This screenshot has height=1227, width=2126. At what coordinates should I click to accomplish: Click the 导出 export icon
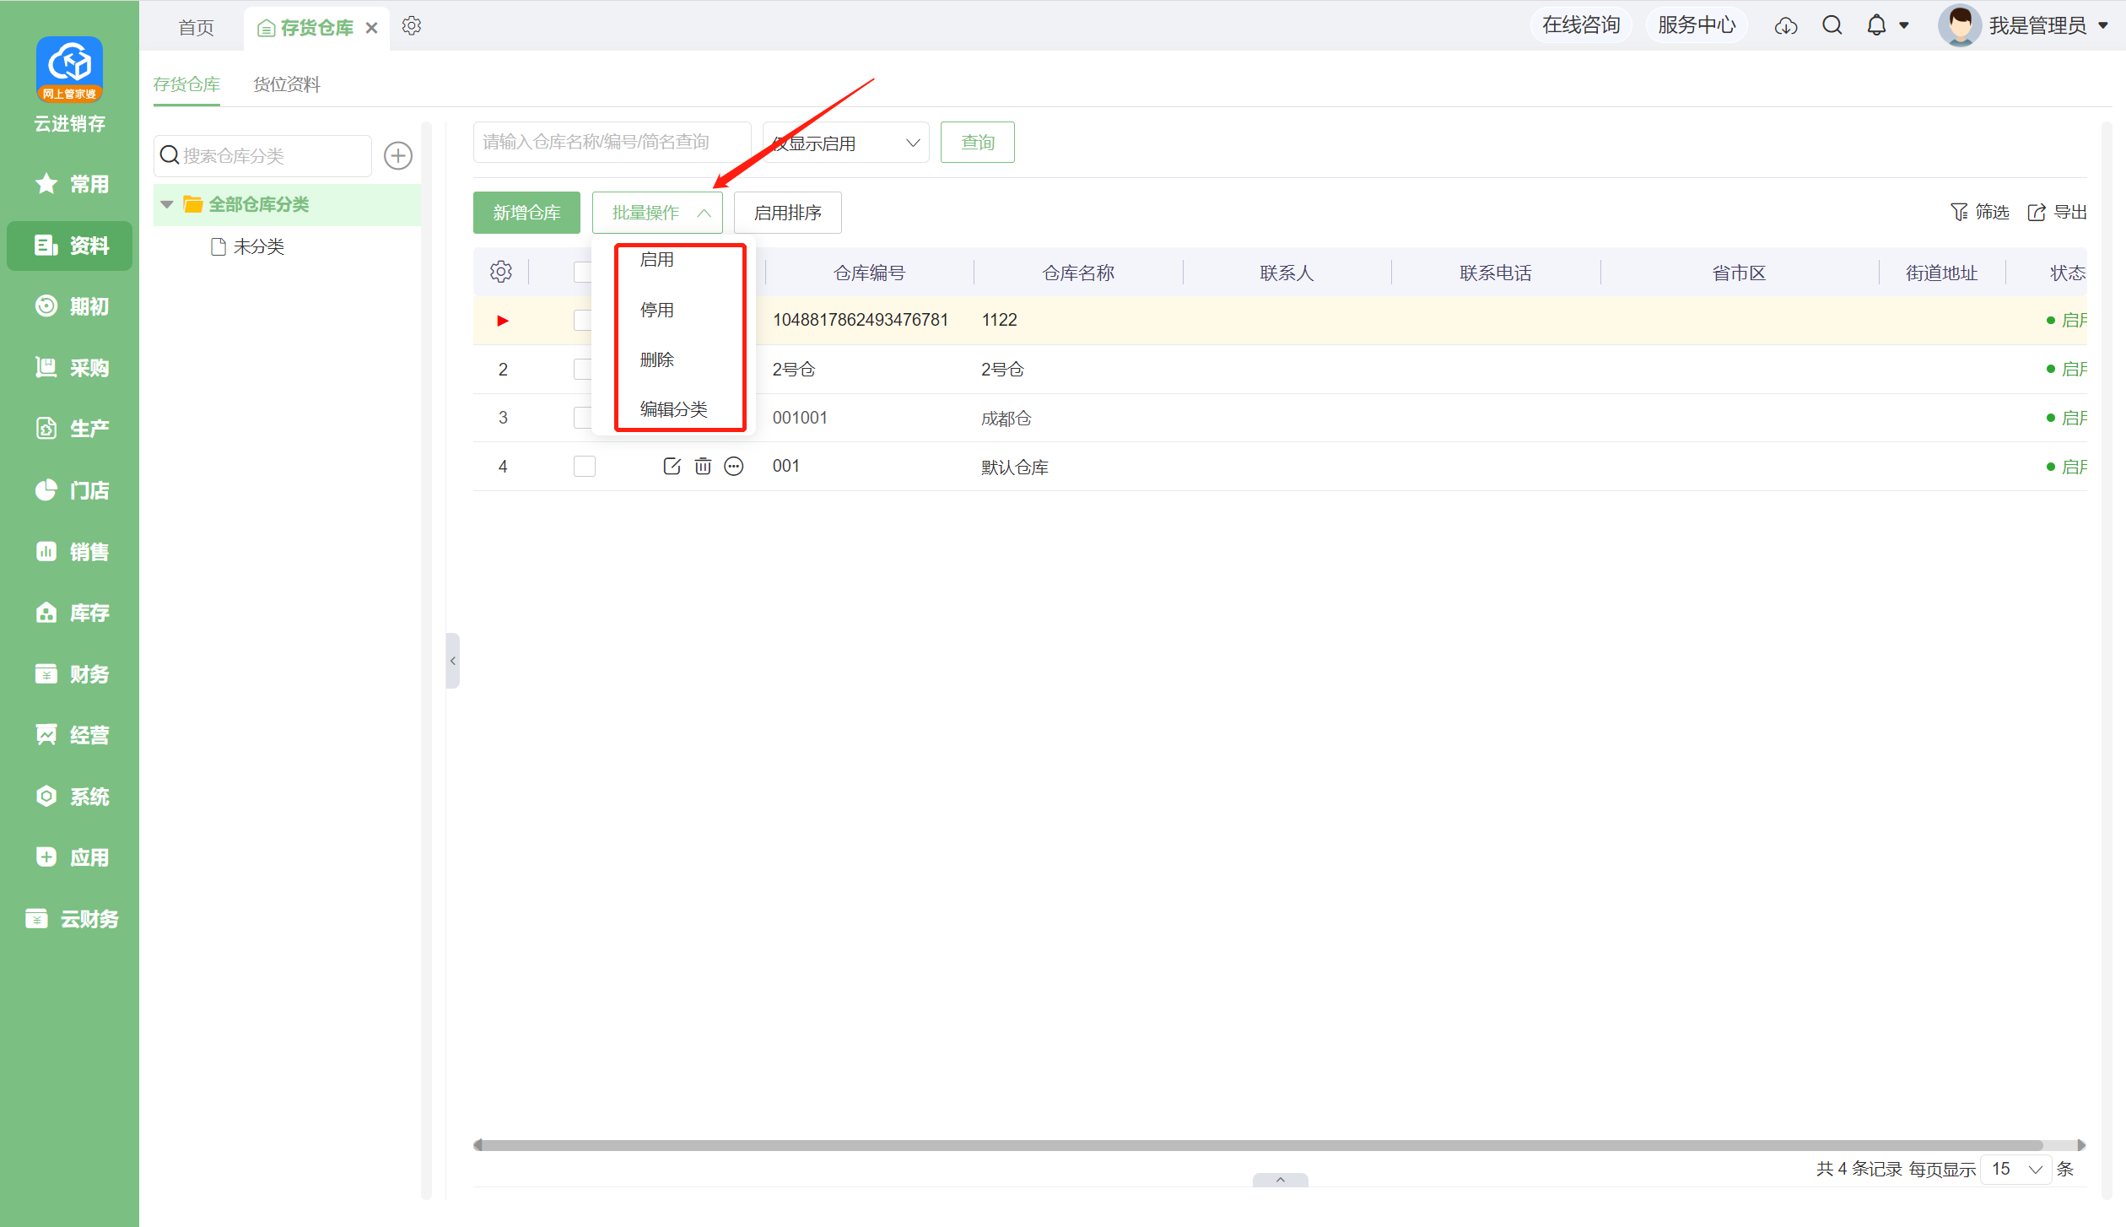2037,212
